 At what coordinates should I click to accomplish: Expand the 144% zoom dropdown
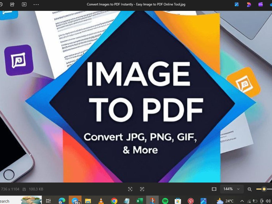[x=232, y=189]
